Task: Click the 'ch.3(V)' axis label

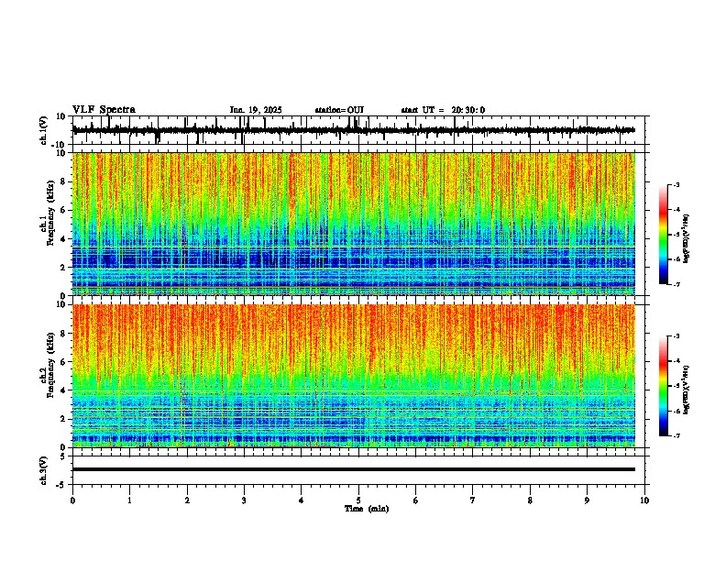Action: tap(44, 470)
